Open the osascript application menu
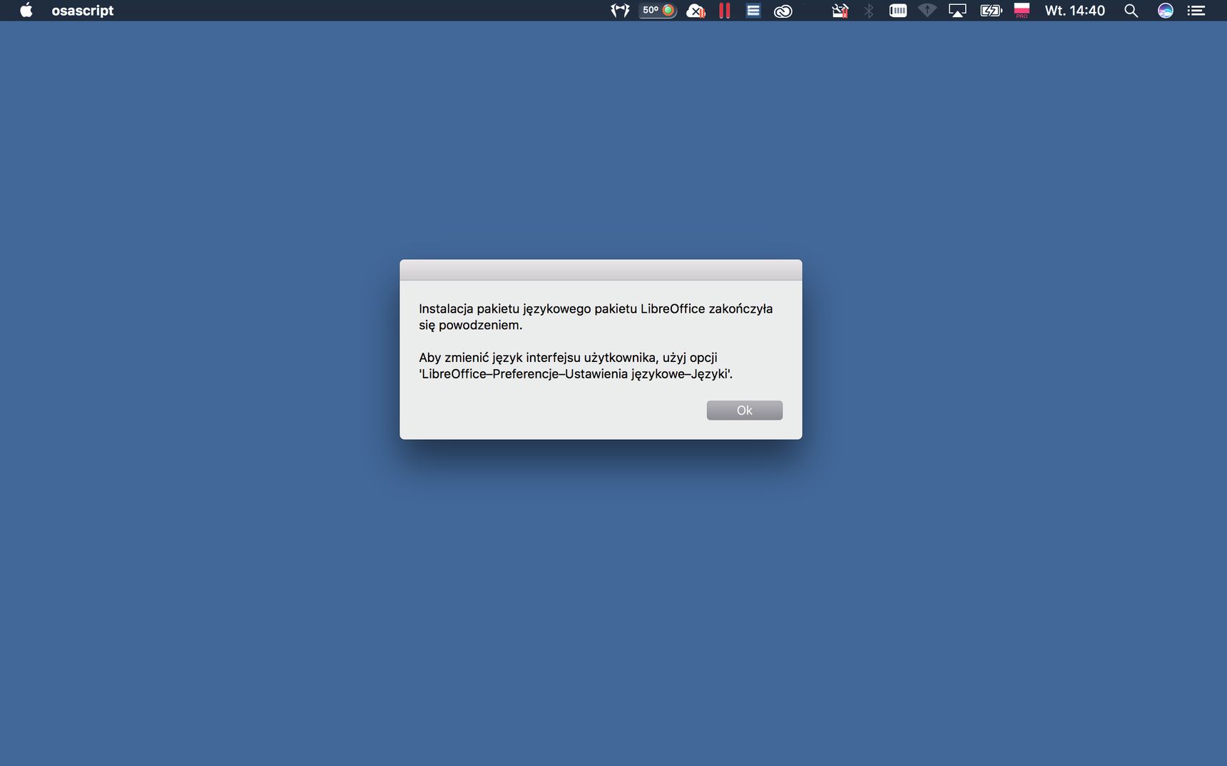 click(x=83, y=10)
